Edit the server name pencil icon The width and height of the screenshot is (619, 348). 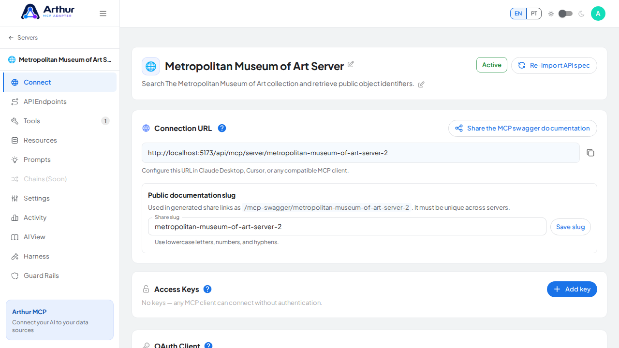click(351, 64)
